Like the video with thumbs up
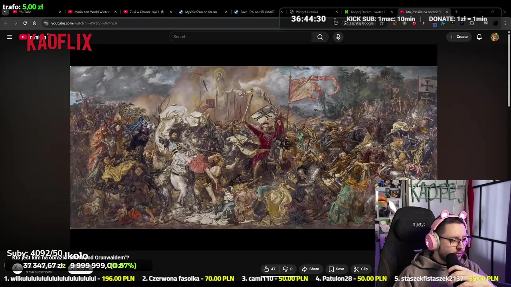The height and width of the screenshot is (287, 511). tap(269, 269)
